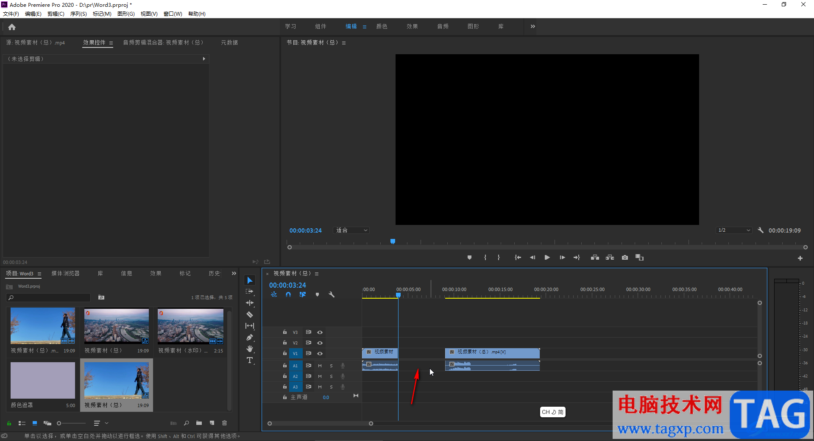Select the Pen tool
Screen dimensions: 814x441
(x=250, y=337)
